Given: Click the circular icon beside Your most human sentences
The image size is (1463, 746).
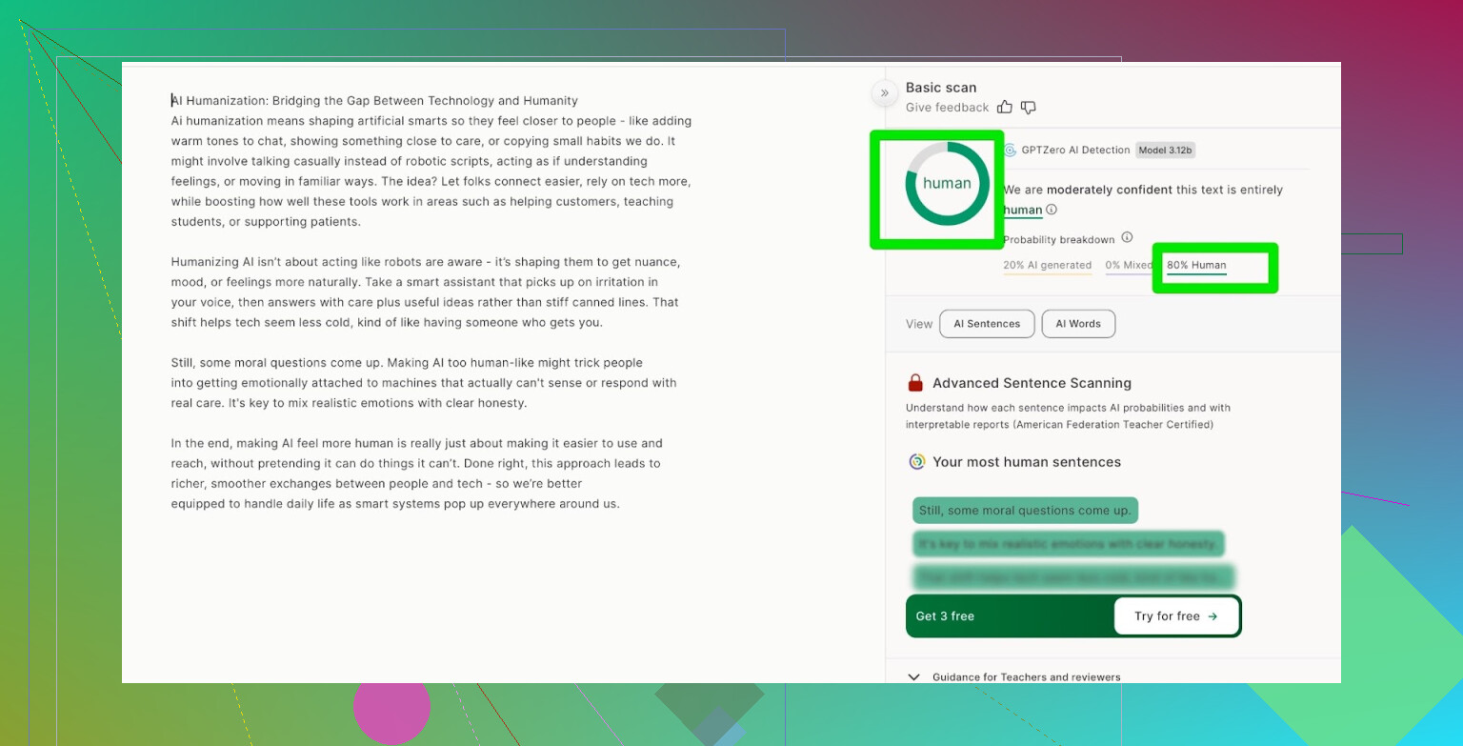Looking at the screenshot, I should [x=916, y=462].
